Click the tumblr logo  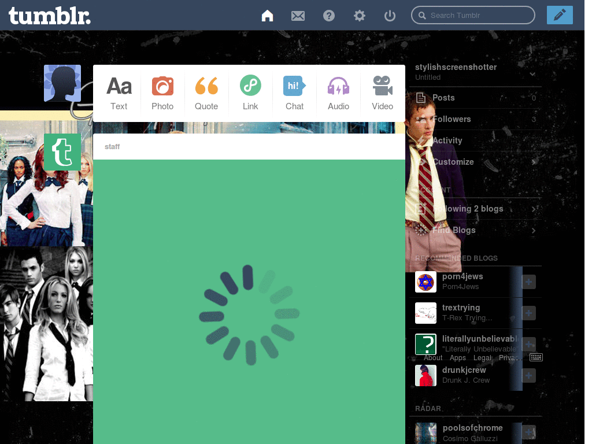coord(50,16)
